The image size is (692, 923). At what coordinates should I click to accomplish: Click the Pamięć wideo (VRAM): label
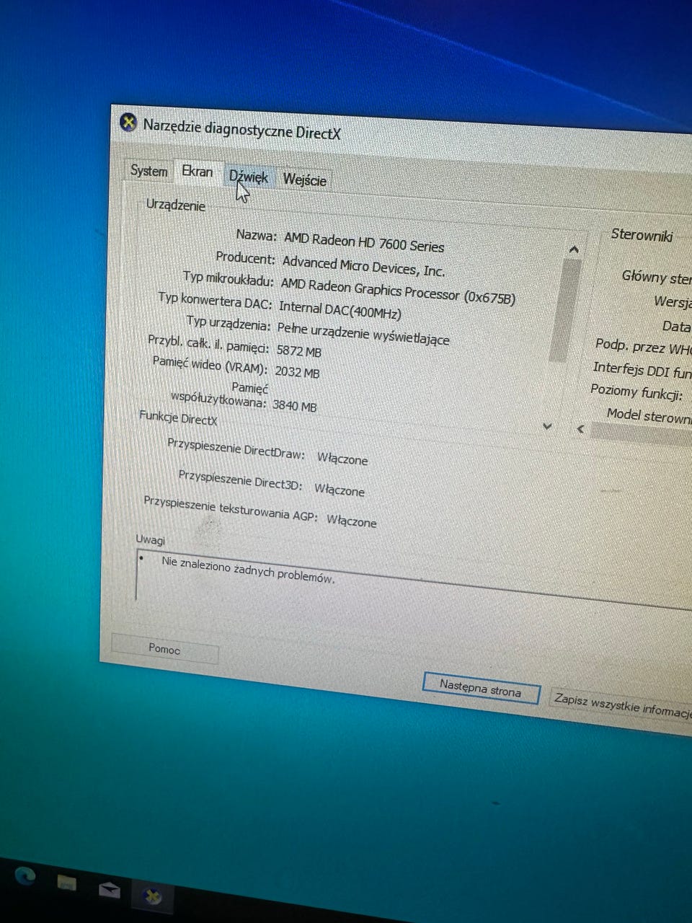click(x=210, y=366)
